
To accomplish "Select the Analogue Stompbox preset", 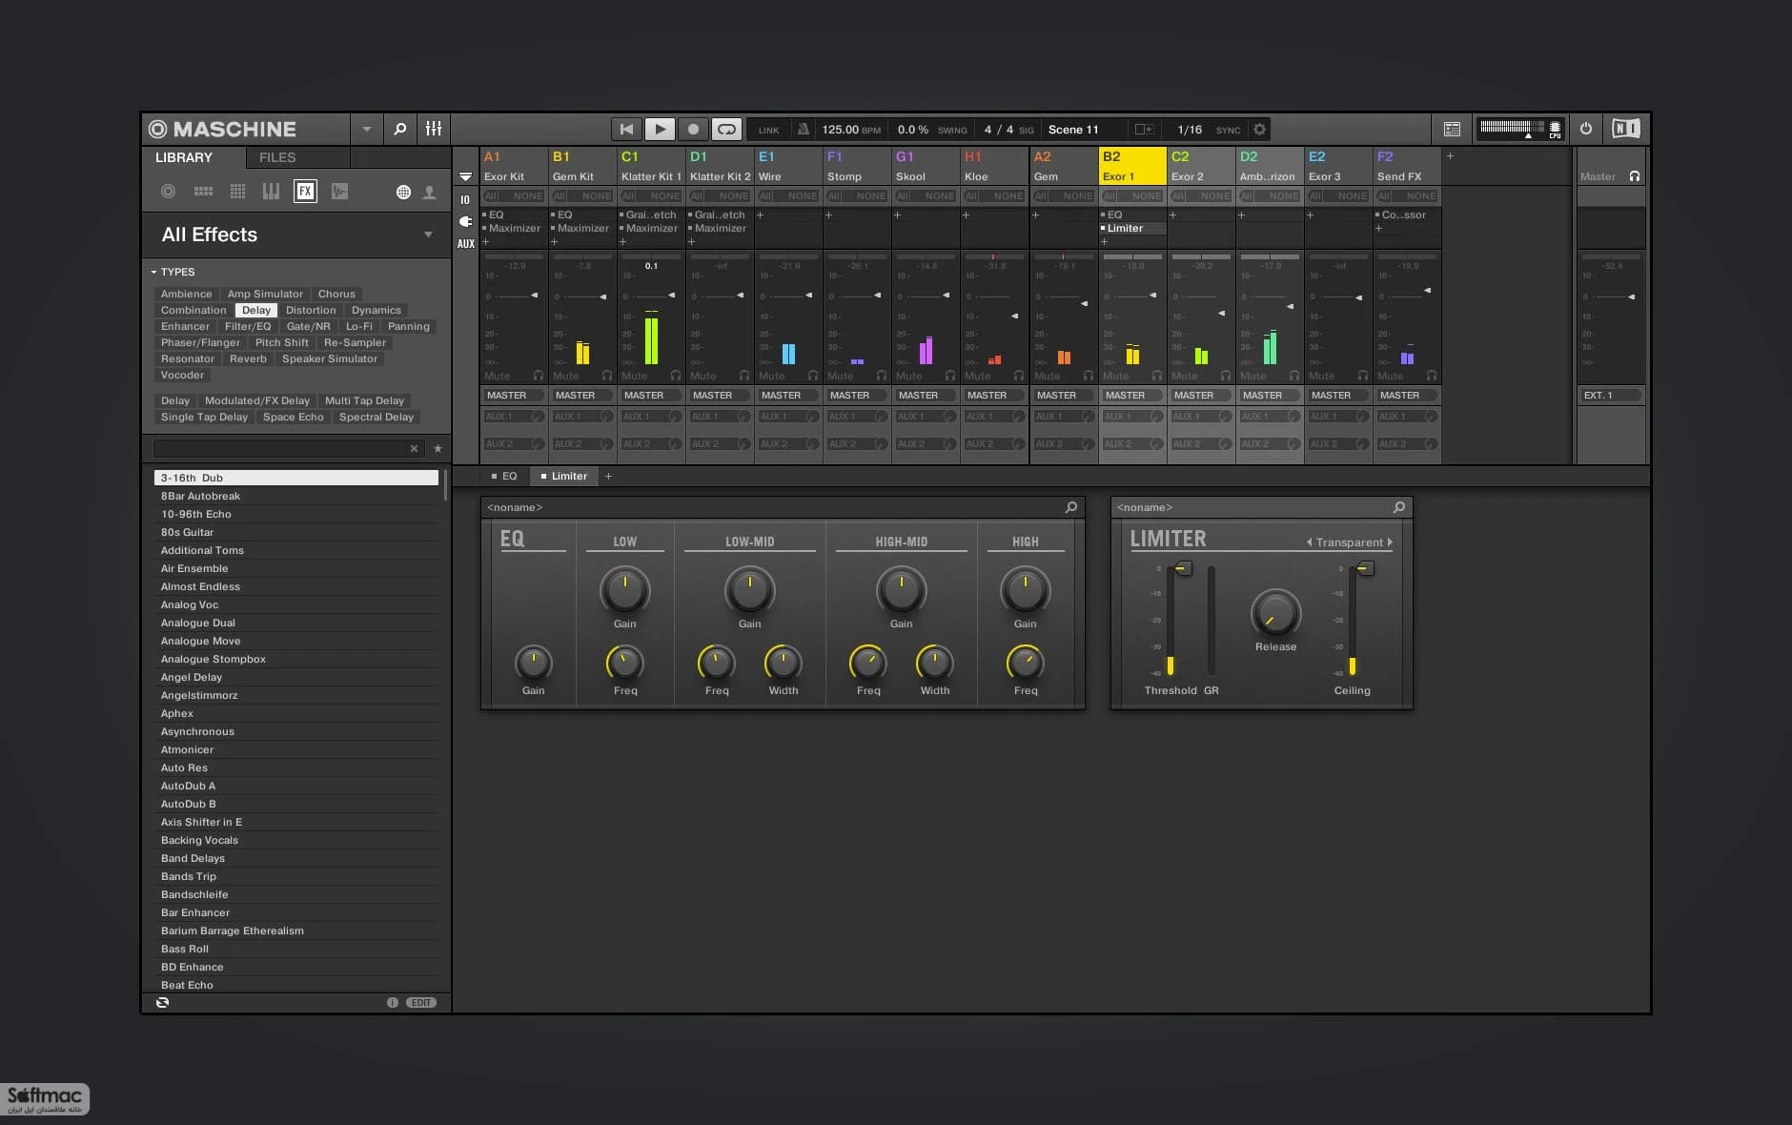I will point(296,659).
